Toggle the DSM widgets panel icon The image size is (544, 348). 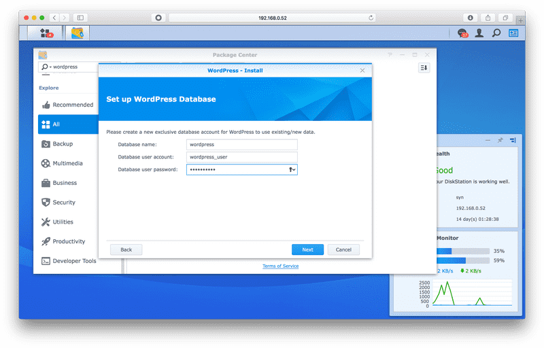(513, 33)
